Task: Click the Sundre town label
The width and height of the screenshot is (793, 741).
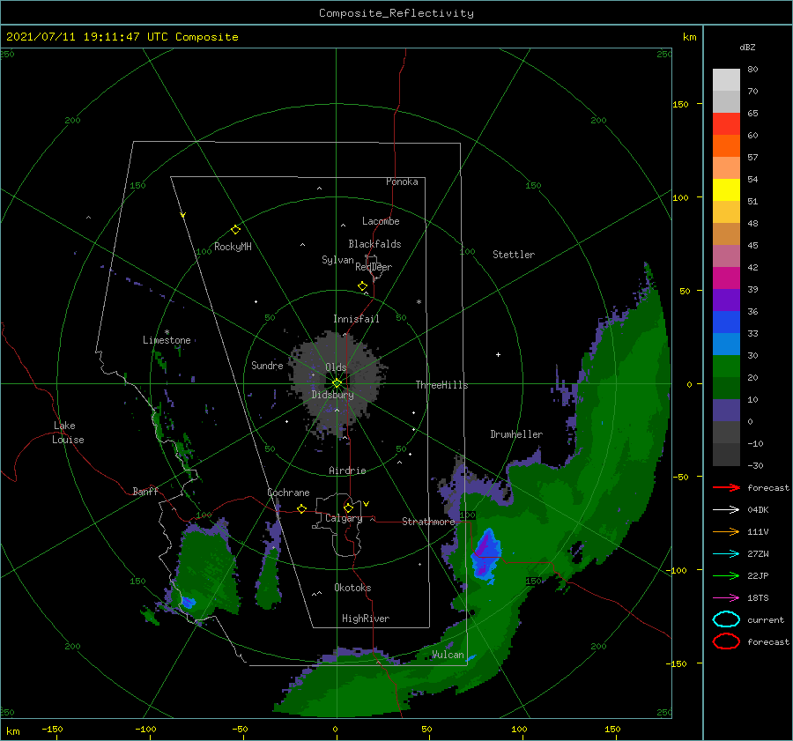Action: click(267, 365)
